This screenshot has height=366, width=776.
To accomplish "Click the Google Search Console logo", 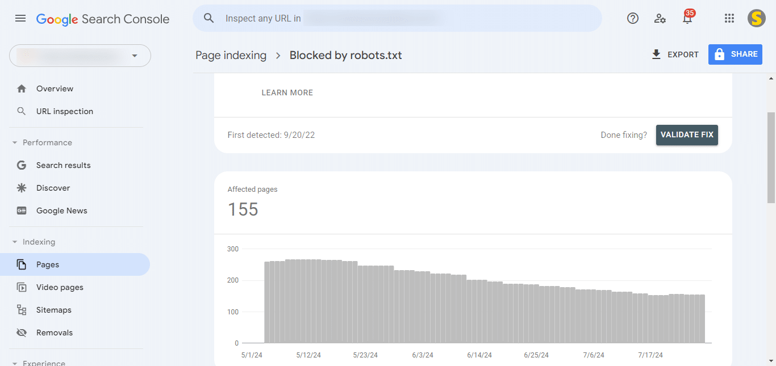I will pos(103,19).
